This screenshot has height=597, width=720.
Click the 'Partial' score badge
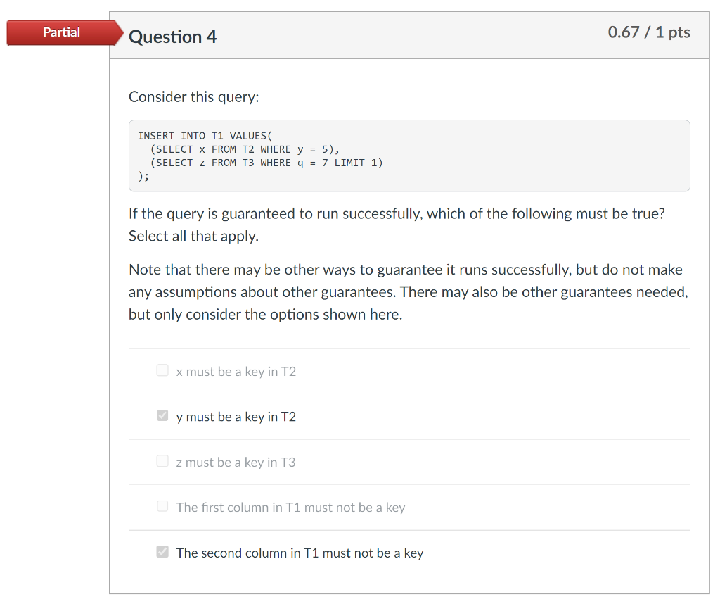pyautogui.click(x=62, y=32)
